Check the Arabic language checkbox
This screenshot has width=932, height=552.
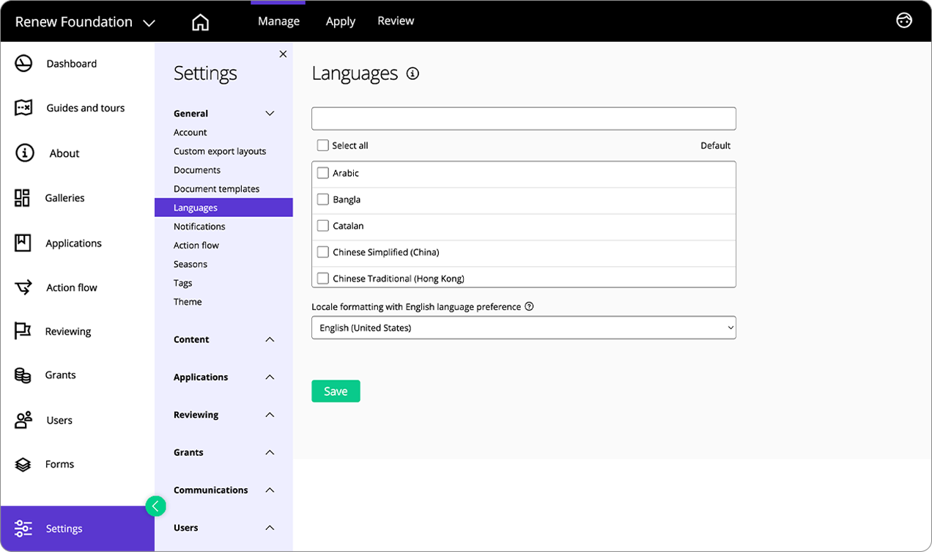(x=322, y=173)
